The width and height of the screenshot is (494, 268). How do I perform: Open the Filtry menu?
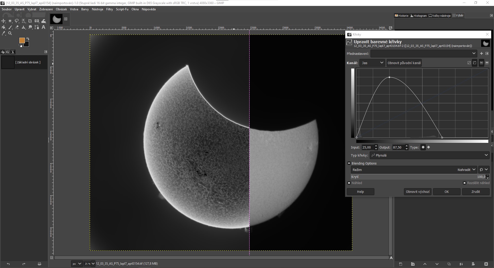109,9
